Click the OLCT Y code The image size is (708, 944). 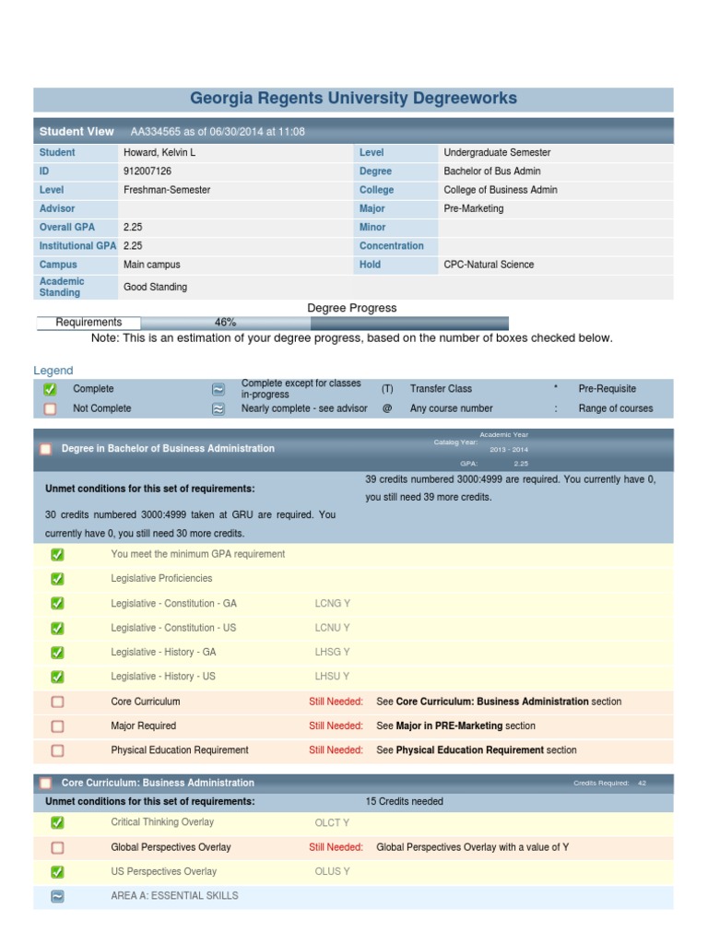click(332, 822)
